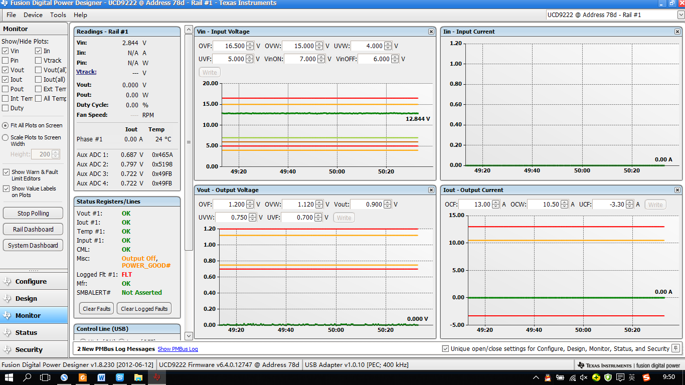The image size is (685, 385).
Task: Open the Sogou browser taskbar icon
Action: [64, 377]
